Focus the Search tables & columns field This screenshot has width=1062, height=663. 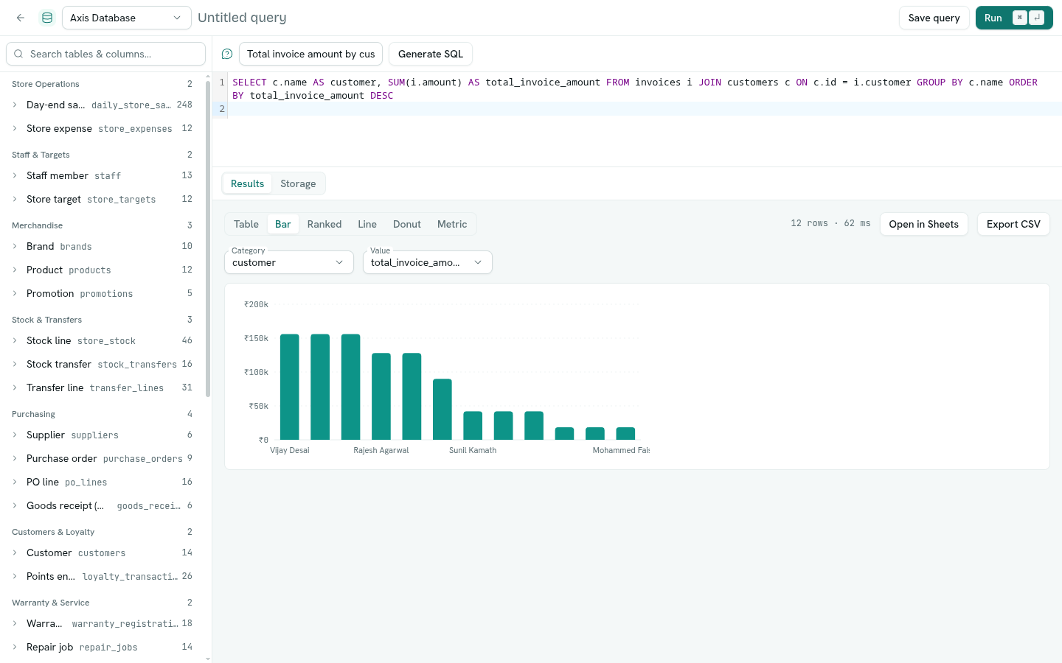tap(105, 54)
